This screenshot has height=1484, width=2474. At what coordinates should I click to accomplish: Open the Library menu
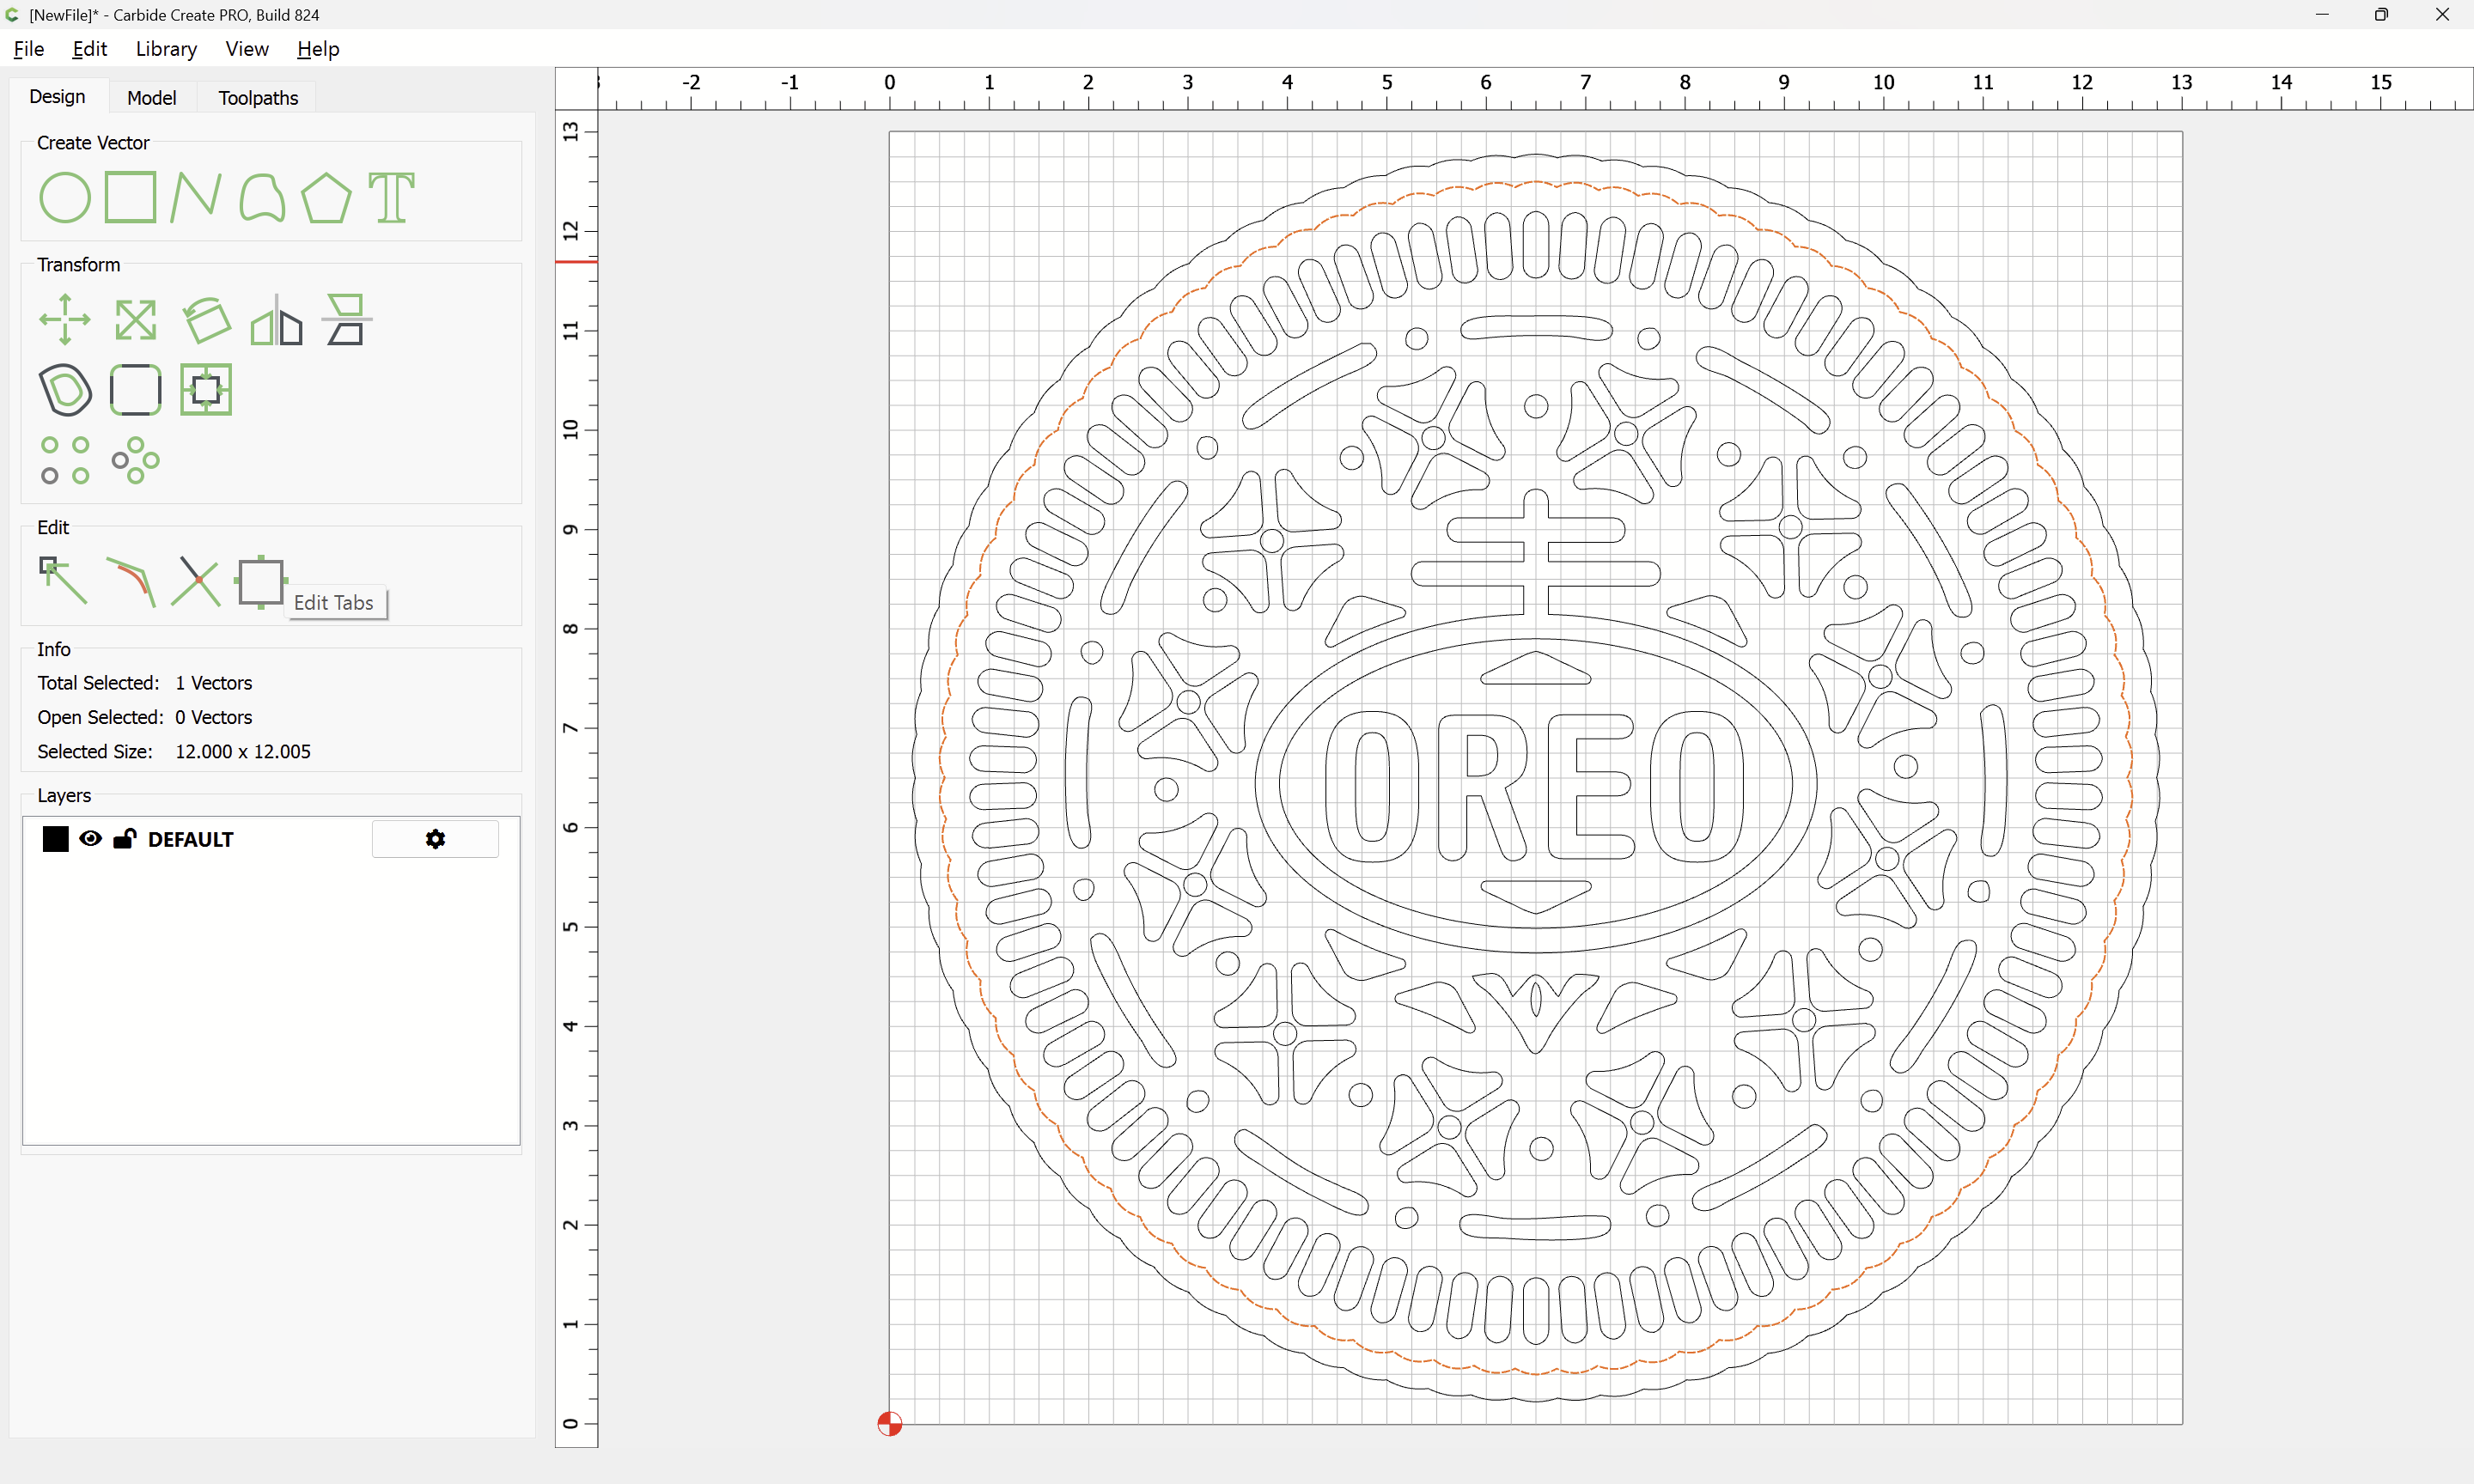point(166,49)
